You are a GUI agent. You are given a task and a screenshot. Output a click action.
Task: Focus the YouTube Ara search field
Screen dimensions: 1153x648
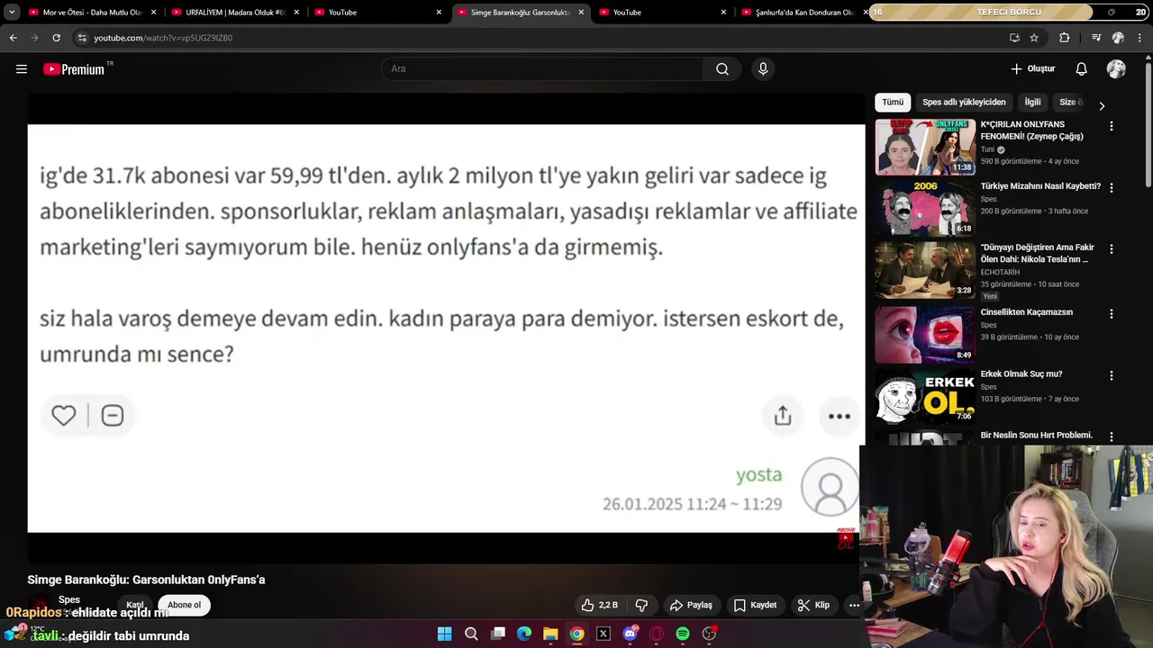[542, 69]
